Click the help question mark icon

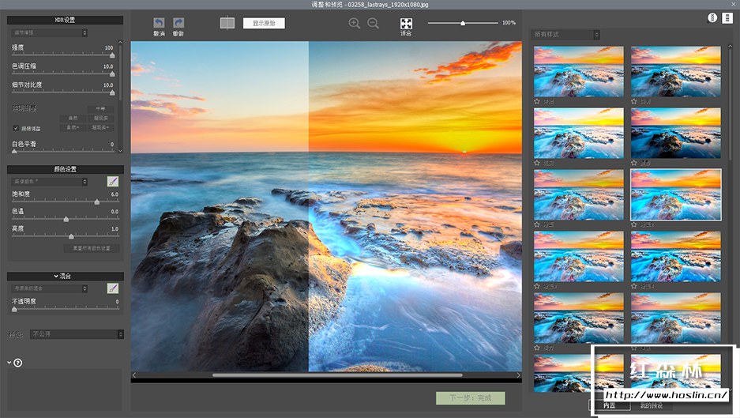17,363
